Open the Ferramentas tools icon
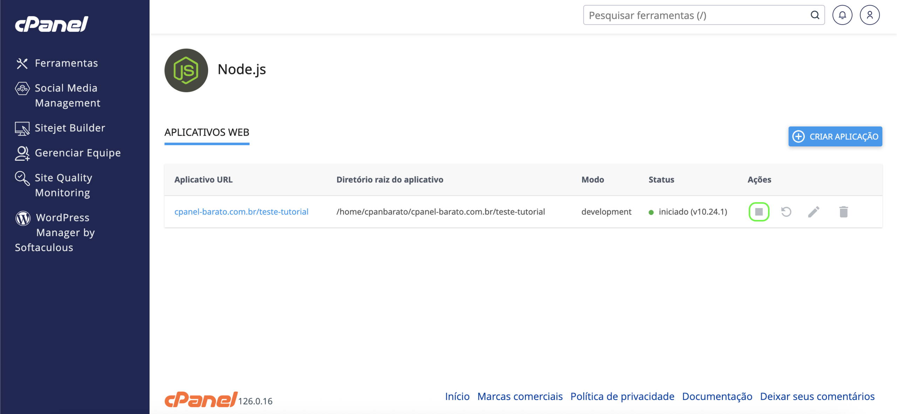The width and height of the screenshot is (897, 414). click(x=22, y=63)
